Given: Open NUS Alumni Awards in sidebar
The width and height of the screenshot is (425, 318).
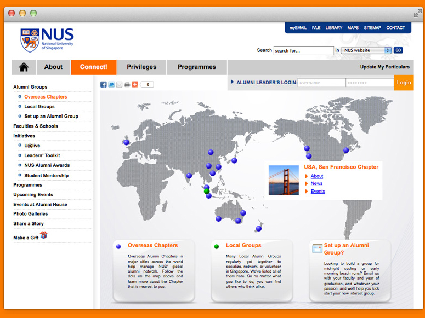Looking at the screenshot, I should coord(47,165).
